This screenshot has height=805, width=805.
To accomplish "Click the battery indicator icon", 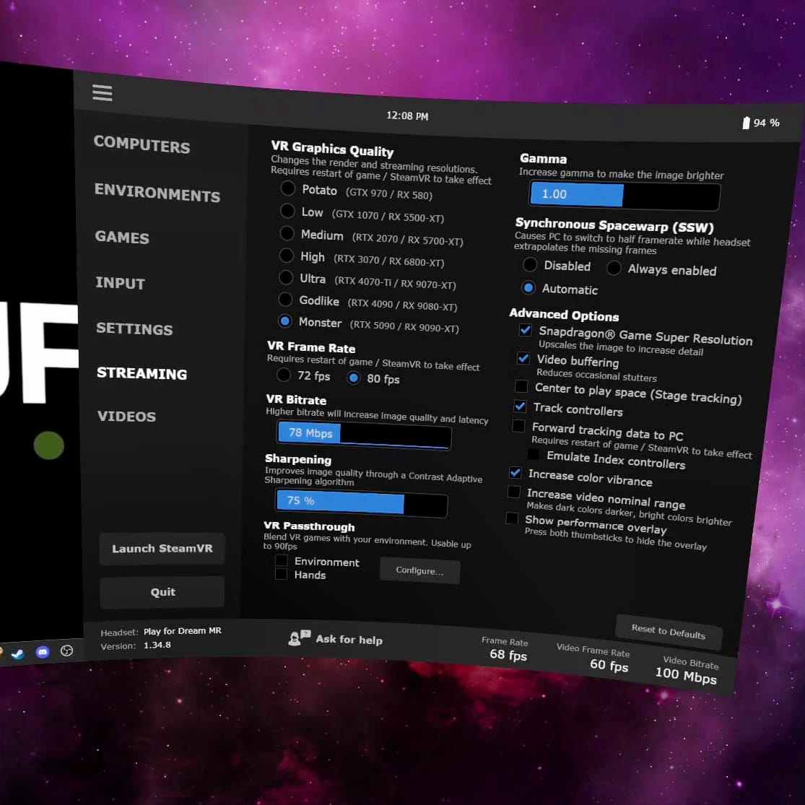I will tap(747, 123).
